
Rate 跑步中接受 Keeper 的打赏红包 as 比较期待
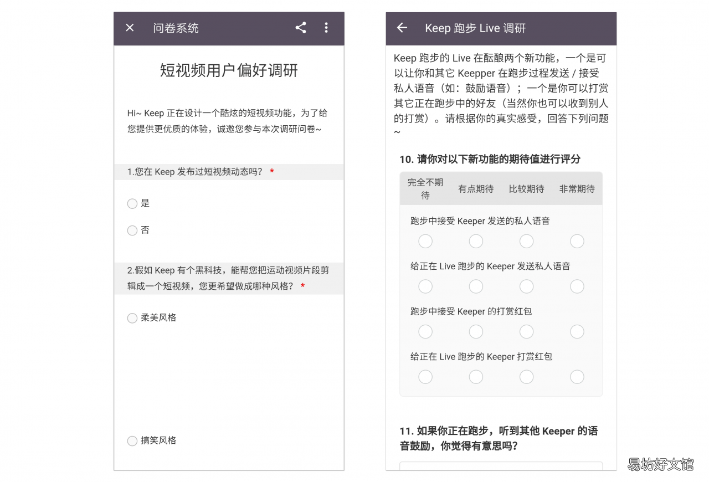[x=526, y=331]
